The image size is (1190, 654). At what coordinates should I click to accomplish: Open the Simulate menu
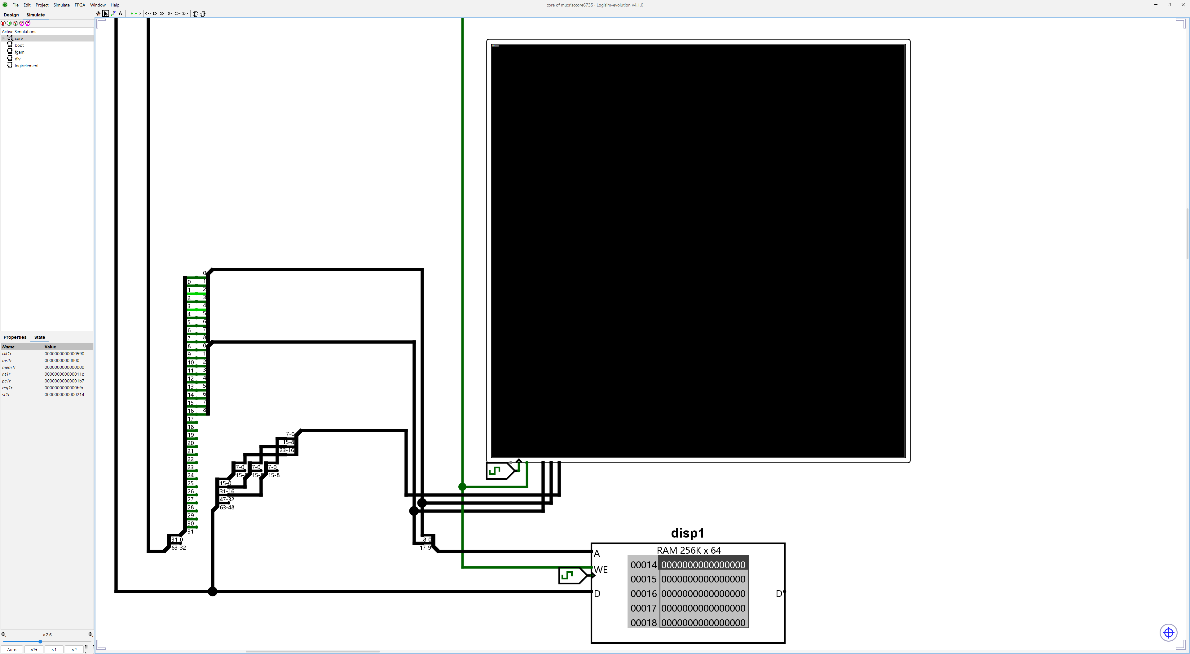[61, 5]
